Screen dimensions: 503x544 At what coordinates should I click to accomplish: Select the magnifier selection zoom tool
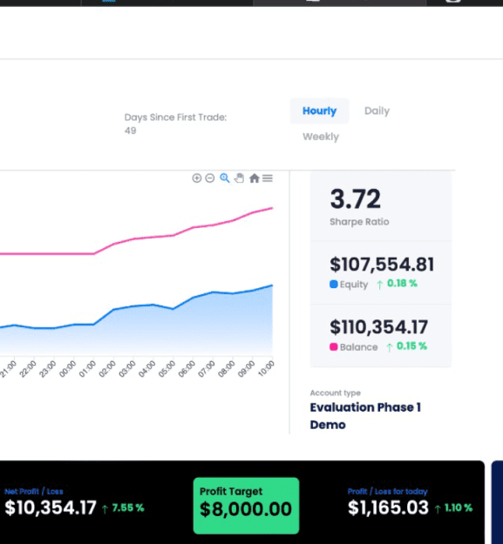click(225, 178)
